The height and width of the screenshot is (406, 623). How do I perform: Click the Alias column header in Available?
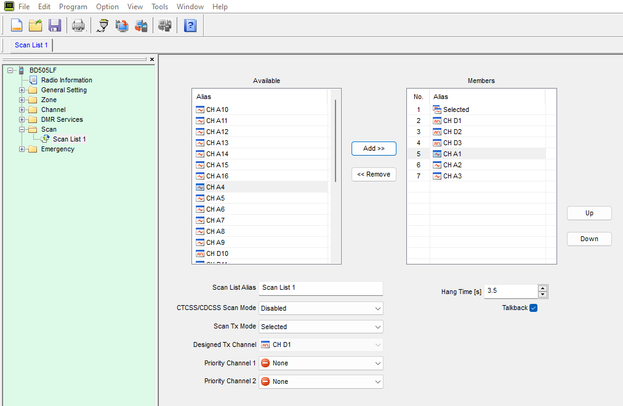click(260, 97)
